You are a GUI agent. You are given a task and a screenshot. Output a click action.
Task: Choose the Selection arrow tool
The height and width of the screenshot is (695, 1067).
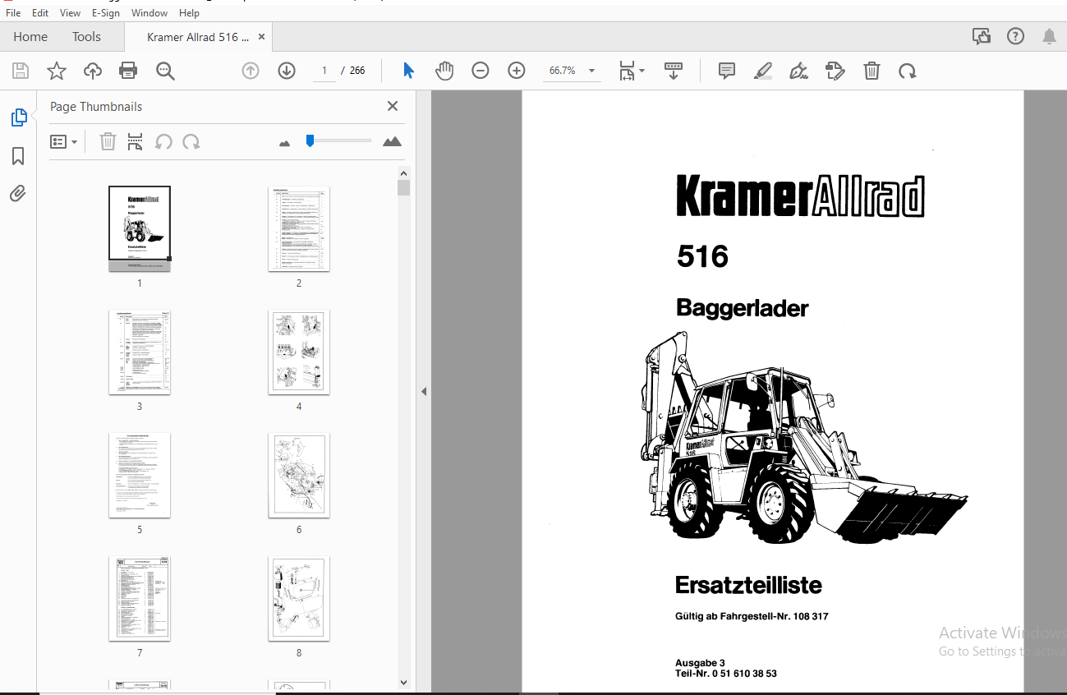tap(408, 71)
